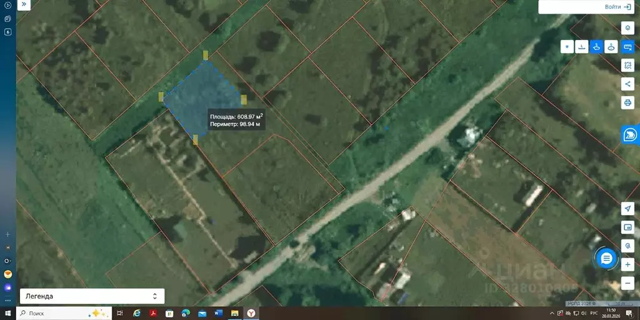This screenshot has height=320, width=640.
Task: Open the Mail app from taskbar
Action: [x=202, y=313]
